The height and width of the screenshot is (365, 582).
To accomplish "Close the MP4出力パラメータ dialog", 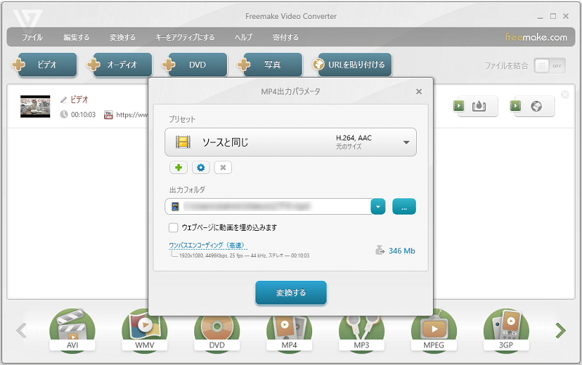I will [419, 91].
